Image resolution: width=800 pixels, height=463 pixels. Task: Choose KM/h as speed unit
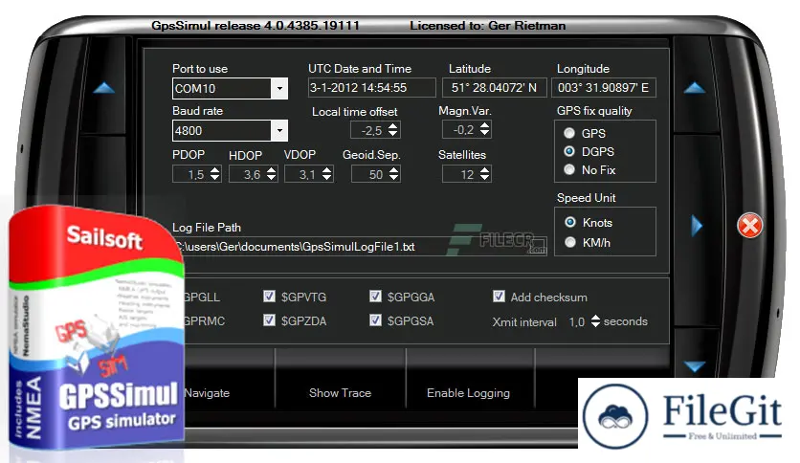[570, 242]
